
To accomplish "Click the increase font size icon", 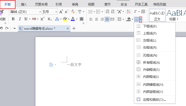I will pyautogui.click(x=61, y=12).
